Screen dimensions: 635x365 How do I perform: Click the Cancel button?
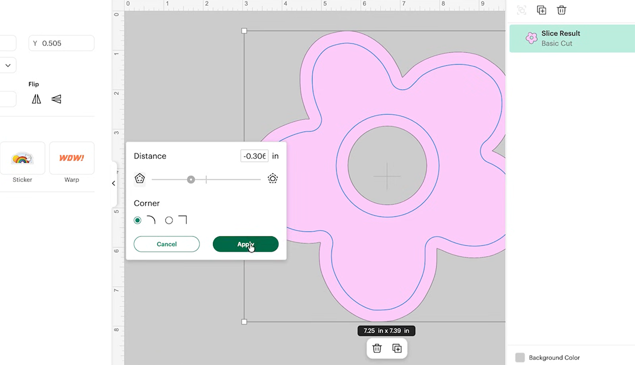[167, 244]
